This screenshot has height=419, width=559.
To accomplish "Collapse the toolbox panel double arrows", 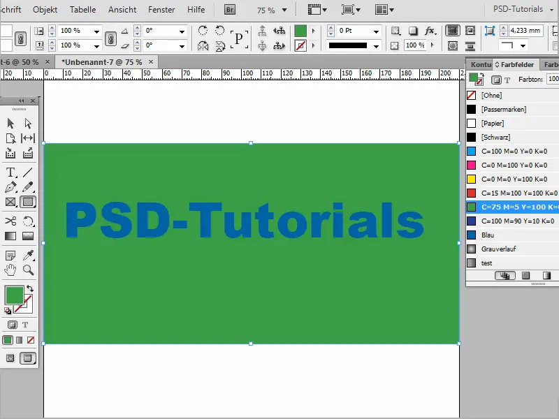I will [x=22, y=101].
